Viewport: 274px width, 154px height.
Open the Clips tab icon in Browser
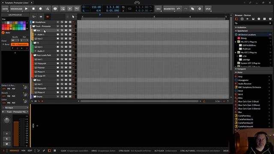point(265,19)
